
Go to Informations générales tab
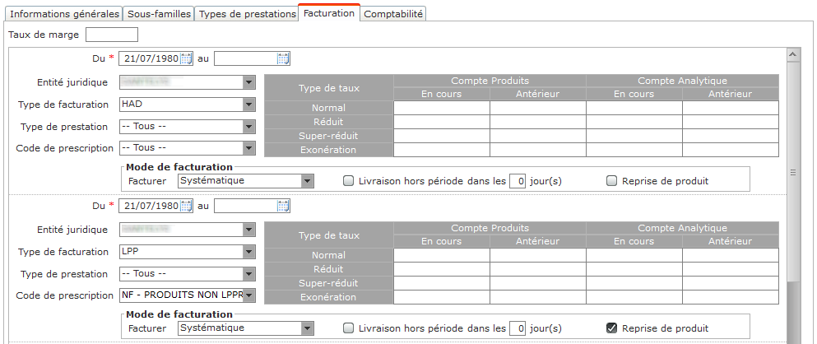coord(65,14)
